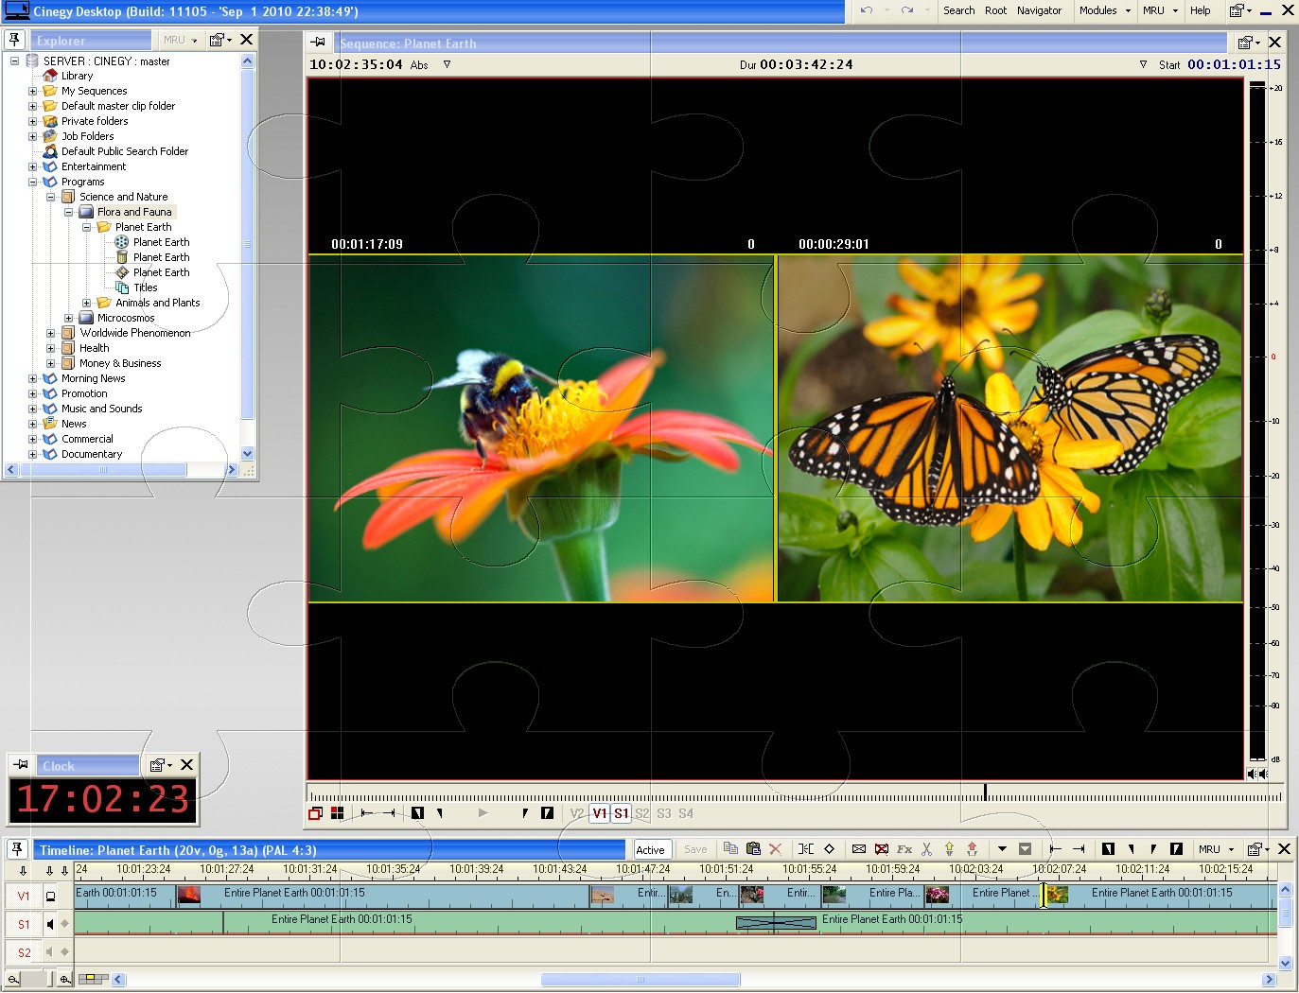This screenshot has height=993, width=1299.
Task: Click the Paste icon in Timeline toolbar
Action: (753, 849)
